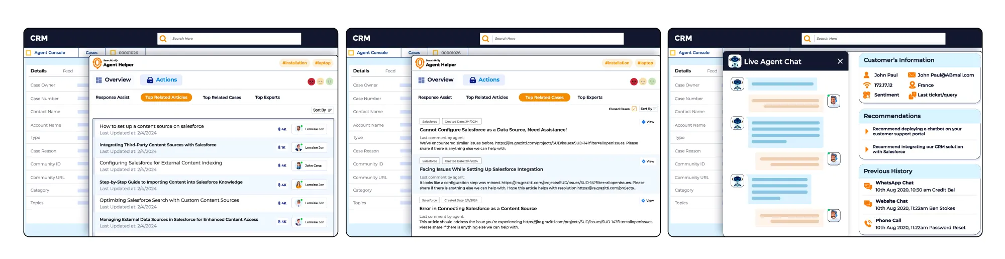Click the WhatsApp Chat icon in Previous History
Screen dimensions: 1005x259
click(867, 186)
